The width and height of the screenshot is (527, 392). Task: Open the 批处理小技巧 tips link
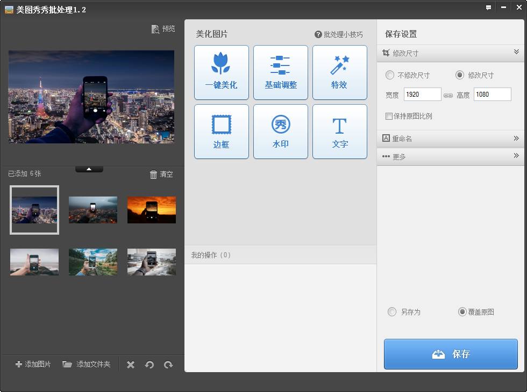point(339,34)
